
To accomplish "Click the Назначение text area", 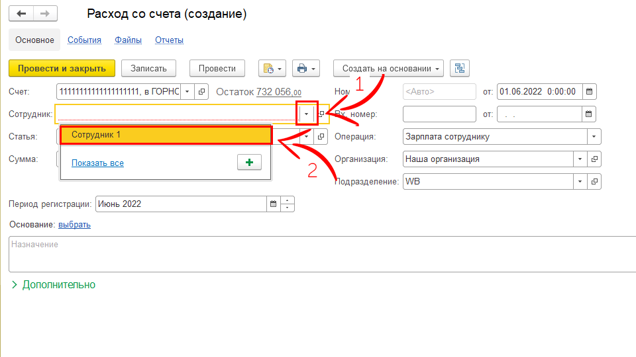I will [318, 255].
